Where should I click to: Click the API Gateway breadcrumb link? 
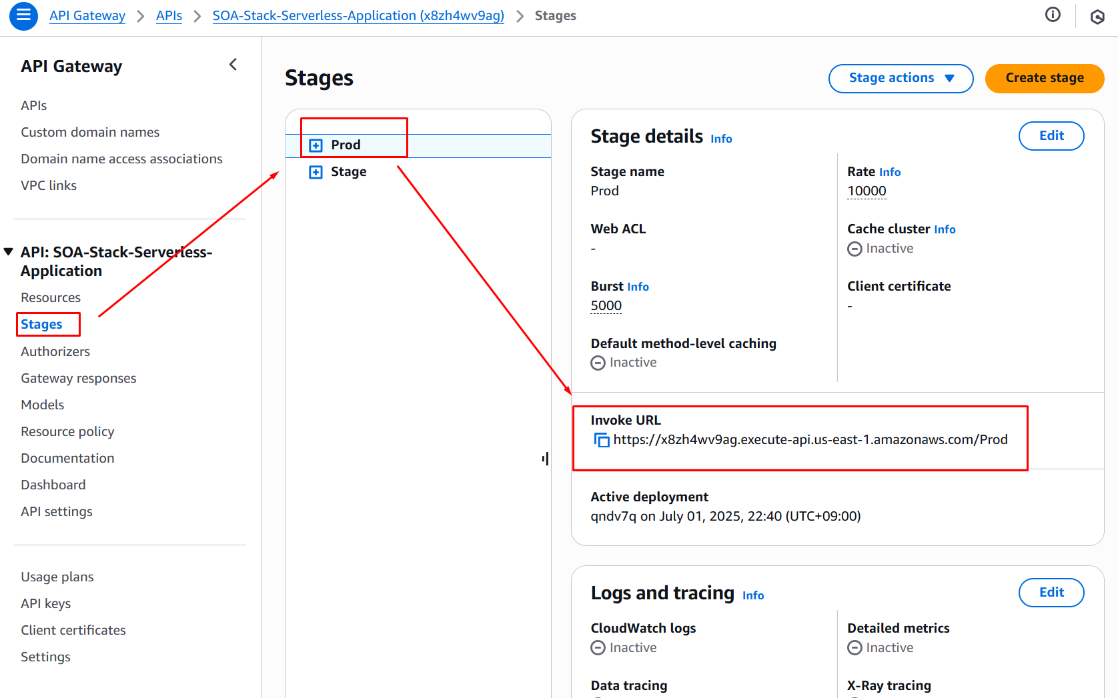[x=87, y=16]
